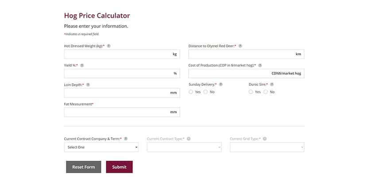The height and width of the screenshot is (186, 372).
Task: Expand the Current Contract Type dropdown
Action: click(184, 147)
